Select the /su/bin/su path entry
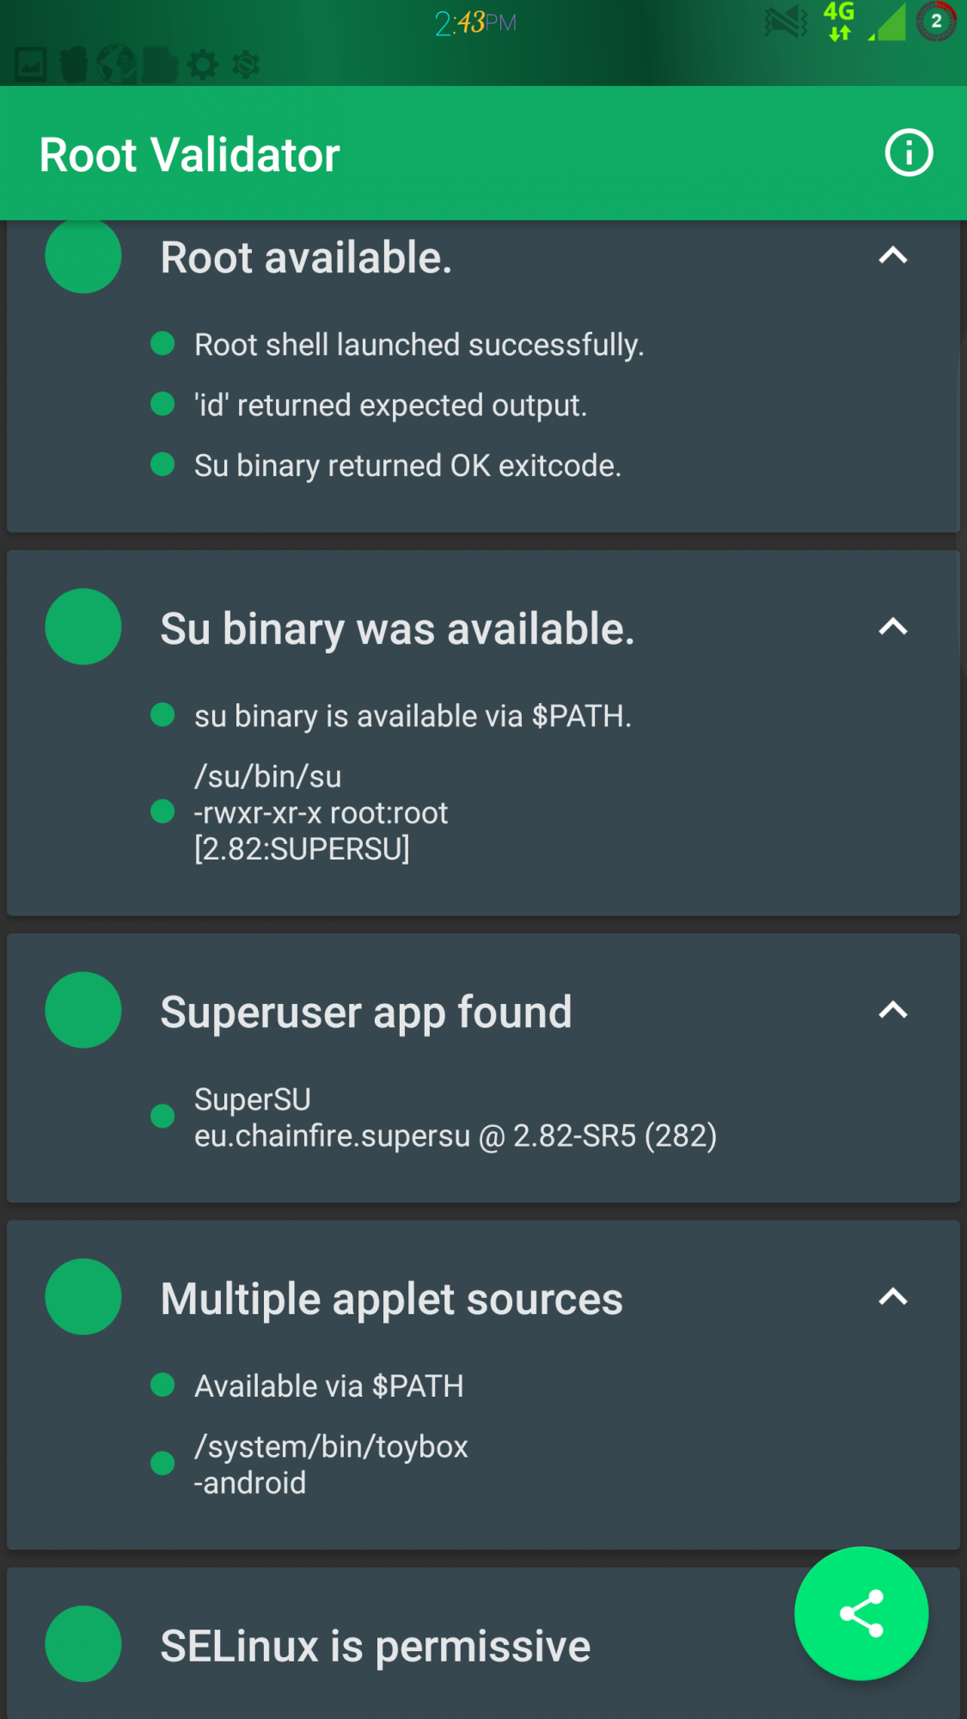This screenshot has height=1719, width=967. [321, 812]
